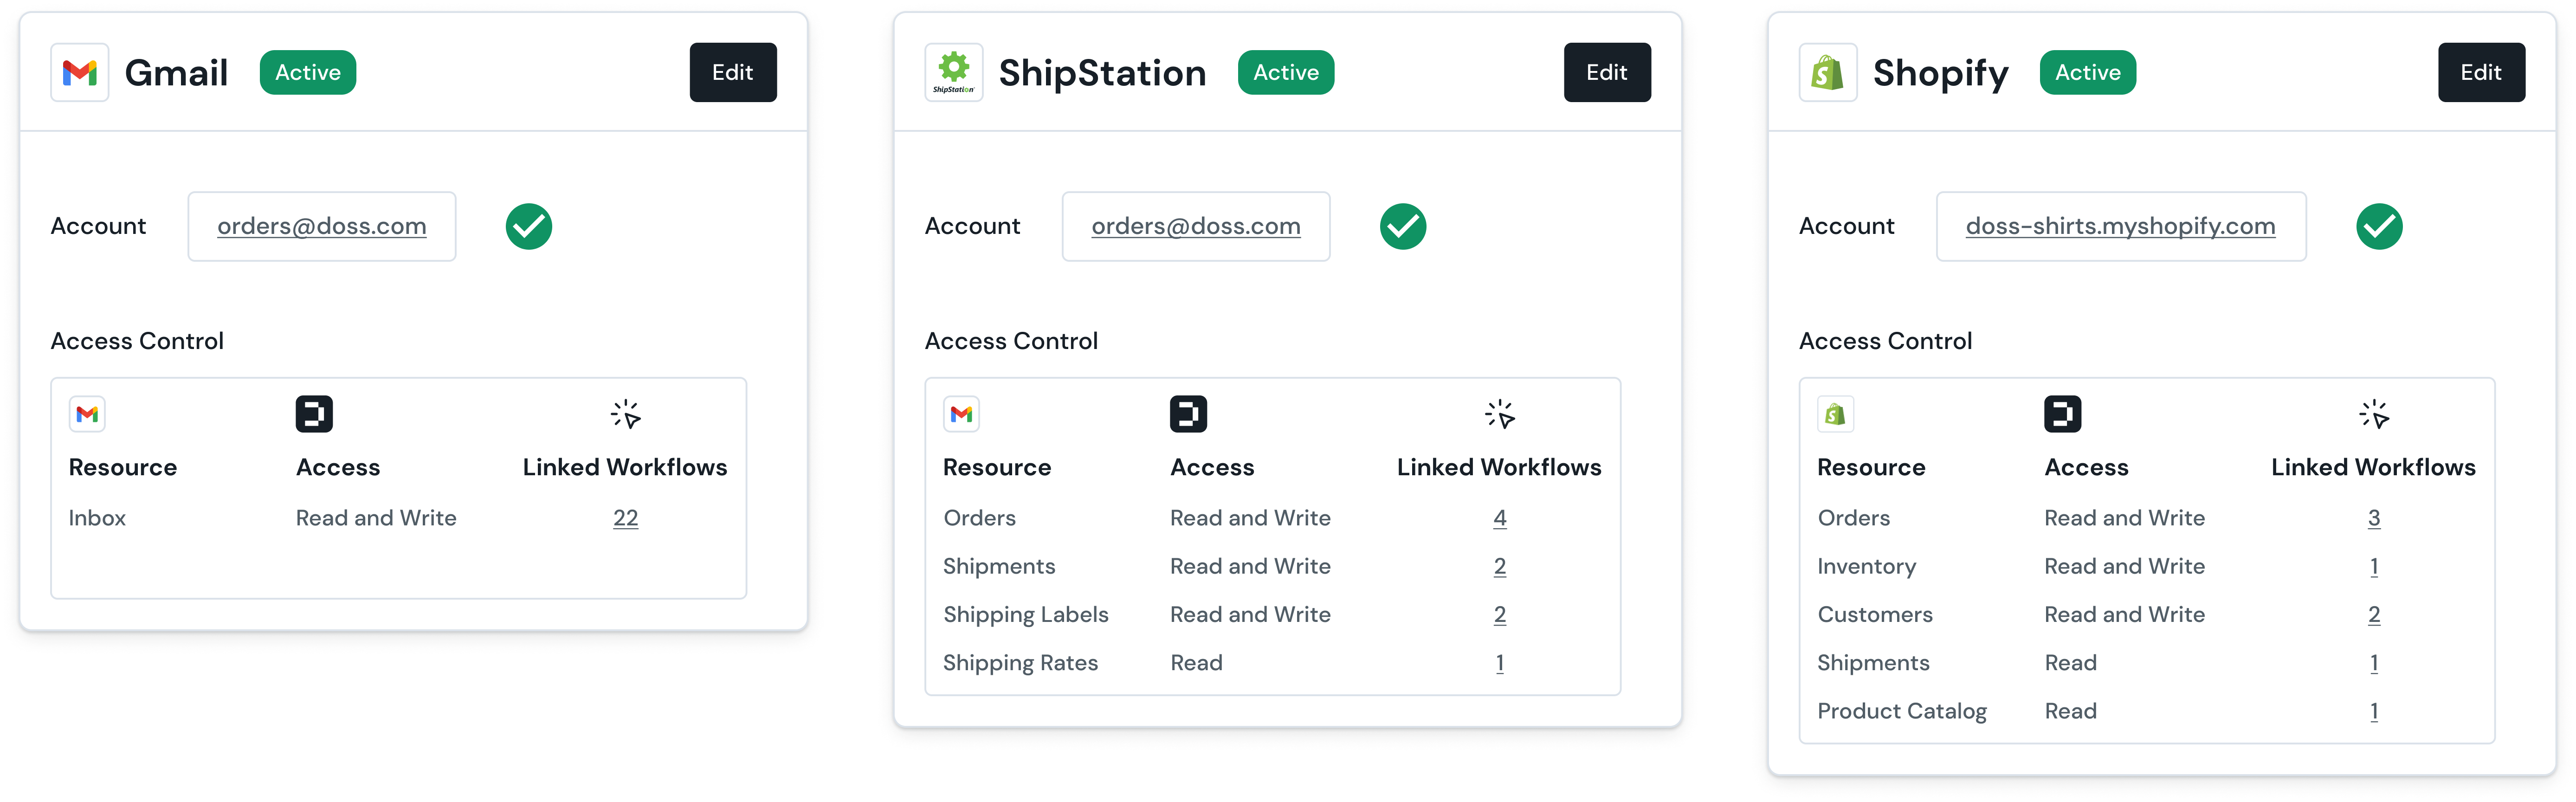This screenshot has width=2576, height=802.
Task: Click the verified checkmark next to Gmail account
Action: coord(529,226)
